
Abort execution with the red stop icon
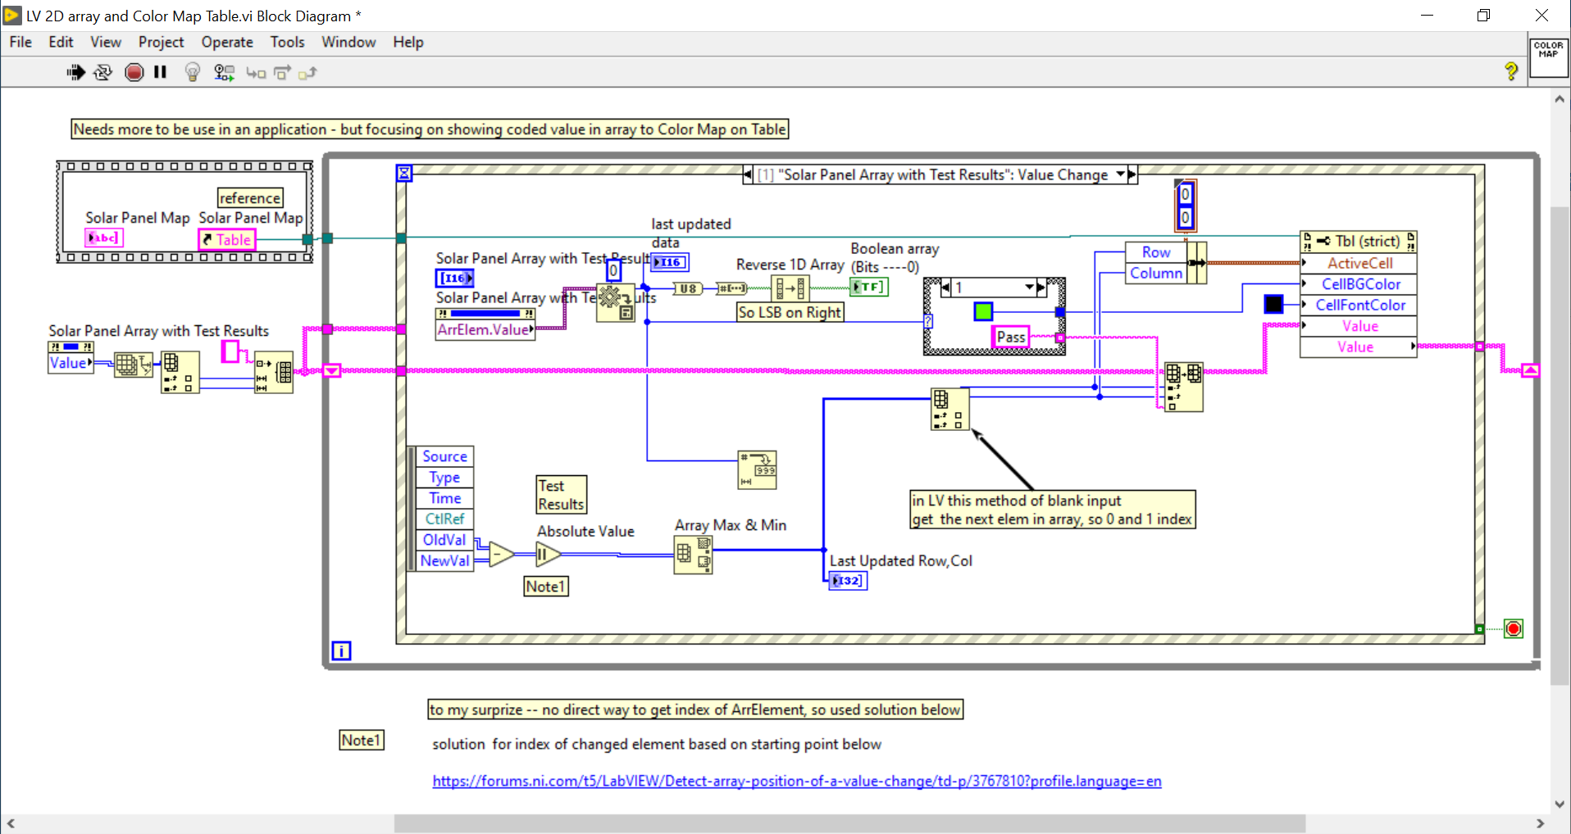click(134, 72)
